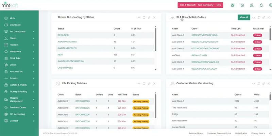The image size is (272, 136).
Task: Expand the Picking & Packing submenu
Action: coord(19,91)
